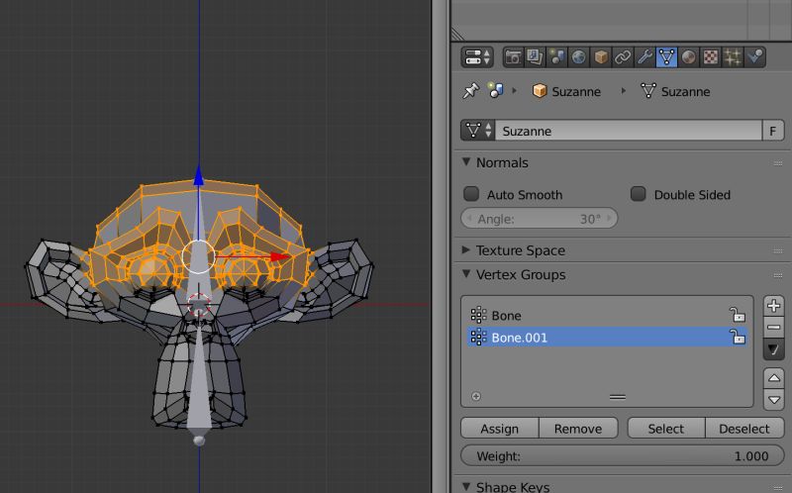Switch to Object properties cube tab
This screenshot has width=792, height=493.
coord(601,57)
